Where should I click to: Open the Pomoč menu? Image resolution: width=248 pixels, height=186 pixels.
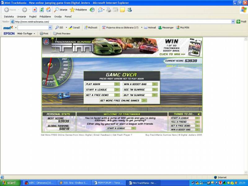[x=68, y=16]
